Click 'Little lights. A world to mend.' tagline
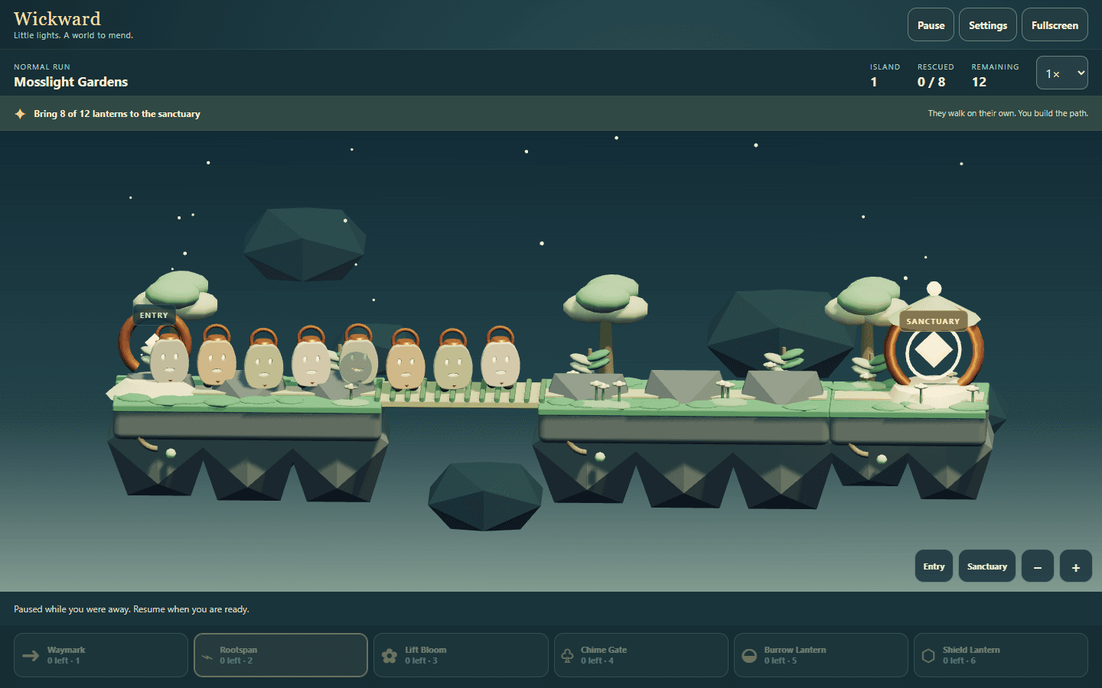The image size is (1102, 688). point(73,35)
